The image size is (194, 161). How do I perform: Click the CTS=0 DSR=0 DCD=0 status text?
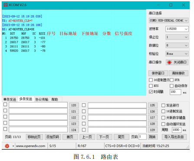tap(122, 146)
